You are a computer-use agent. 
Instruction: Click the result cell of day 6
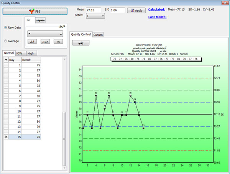[x=31, y=91]
